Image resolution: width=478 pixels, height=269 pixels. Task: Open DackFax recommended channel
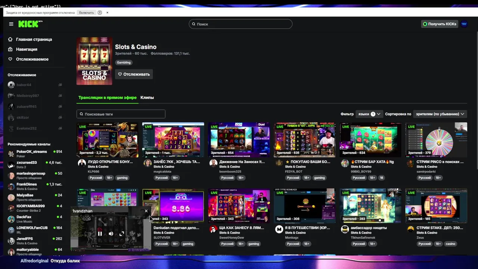click(x=35, y=219)
